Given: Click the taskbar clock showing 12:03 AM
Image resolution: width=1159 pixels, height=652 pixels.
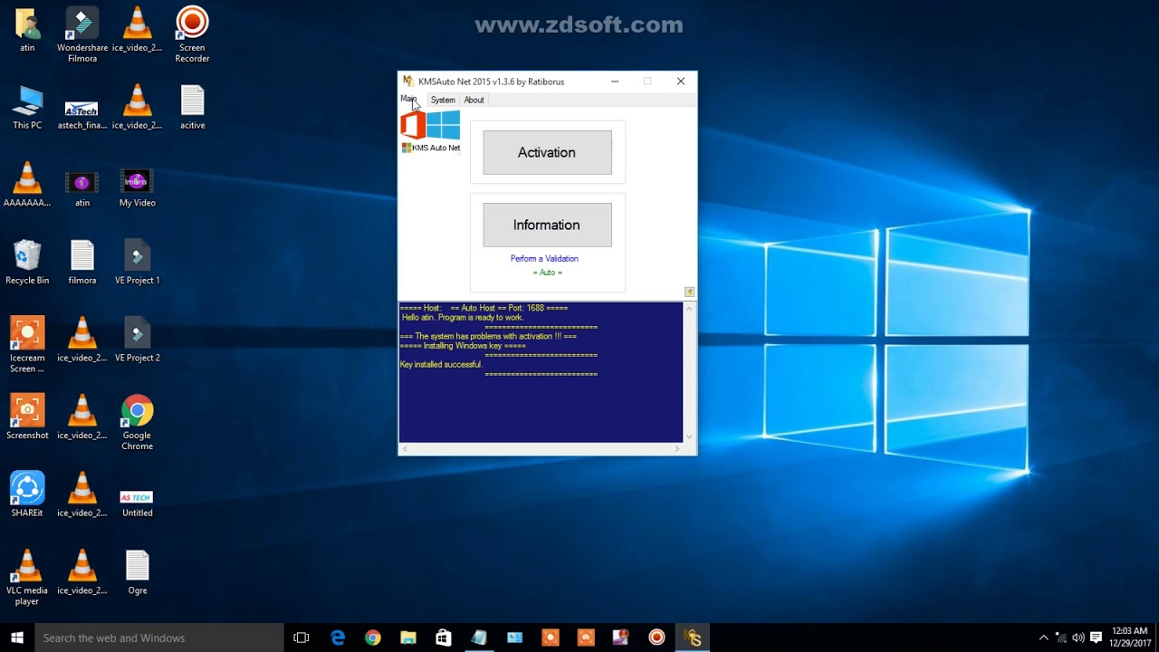Looking at the screenshot, I should pos(1129,638).
